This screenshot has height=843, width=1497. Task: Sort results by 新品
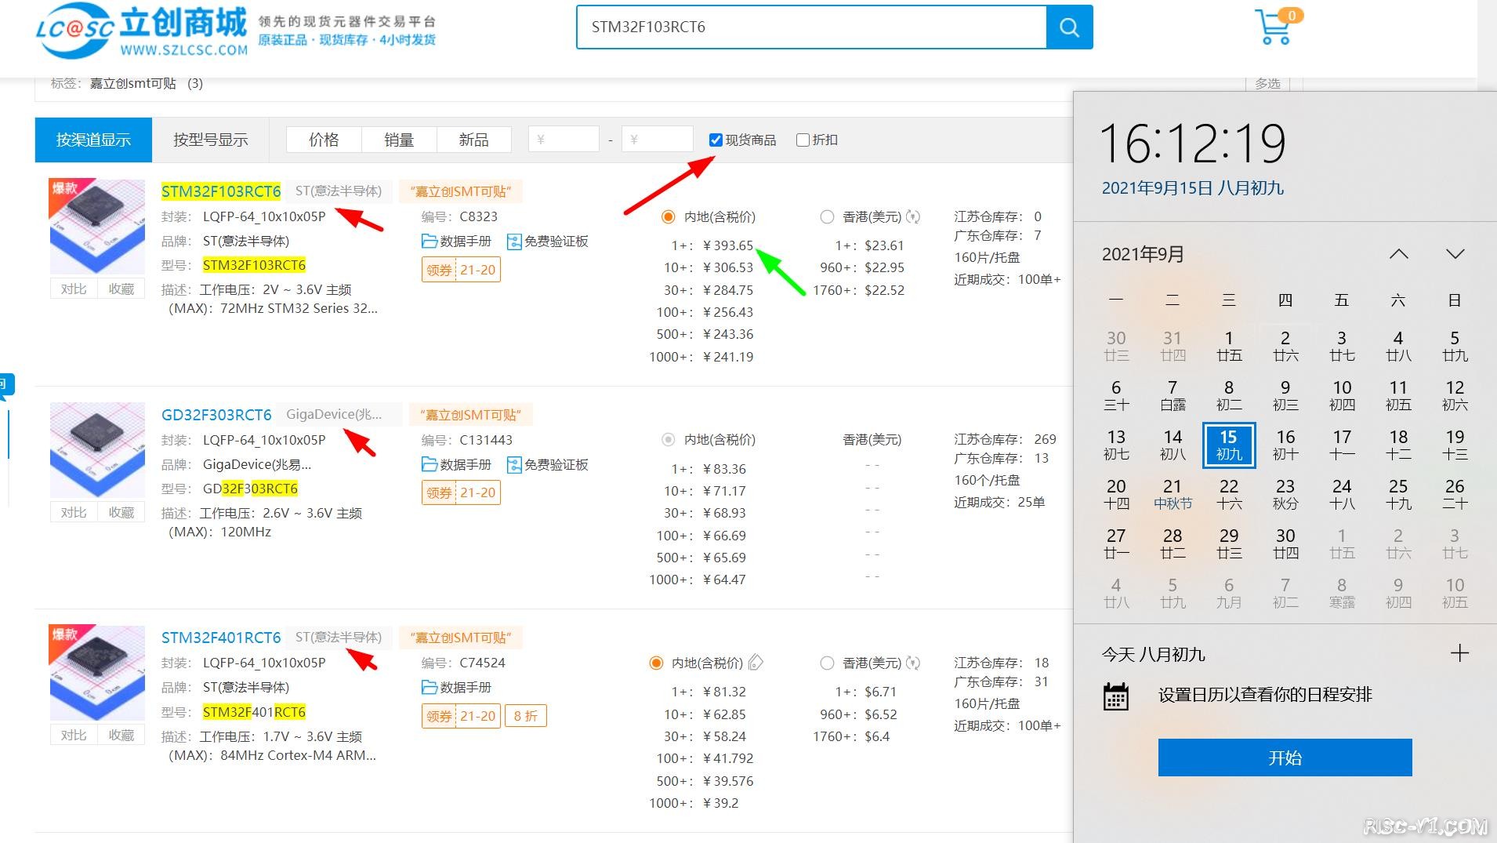(473, 140)
